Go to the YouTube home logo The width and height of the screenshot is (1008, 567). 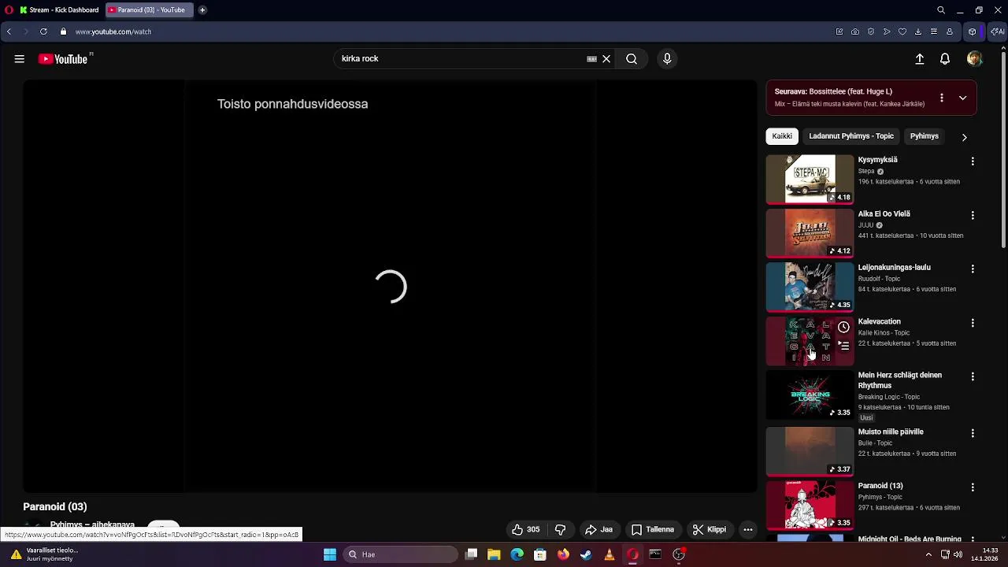point(63,59)
